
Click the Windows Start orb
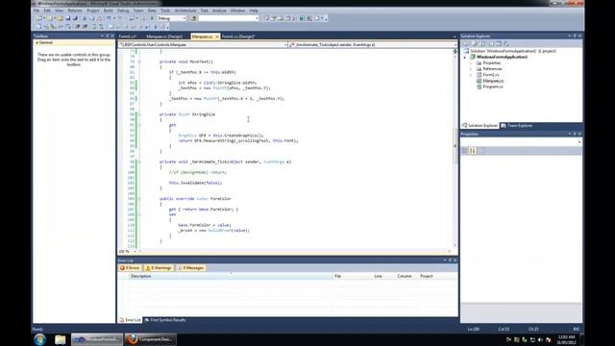point(40,339)
